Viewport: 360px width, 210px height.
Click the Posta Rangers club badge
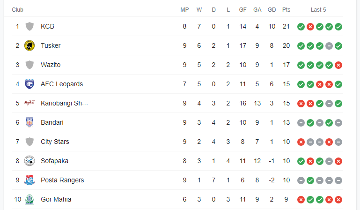coord(29,180)
